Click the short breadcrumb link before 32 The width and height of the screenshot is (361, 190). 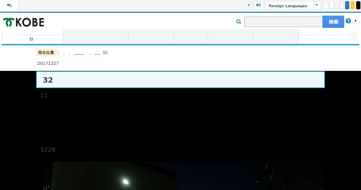tap(97, 53)
